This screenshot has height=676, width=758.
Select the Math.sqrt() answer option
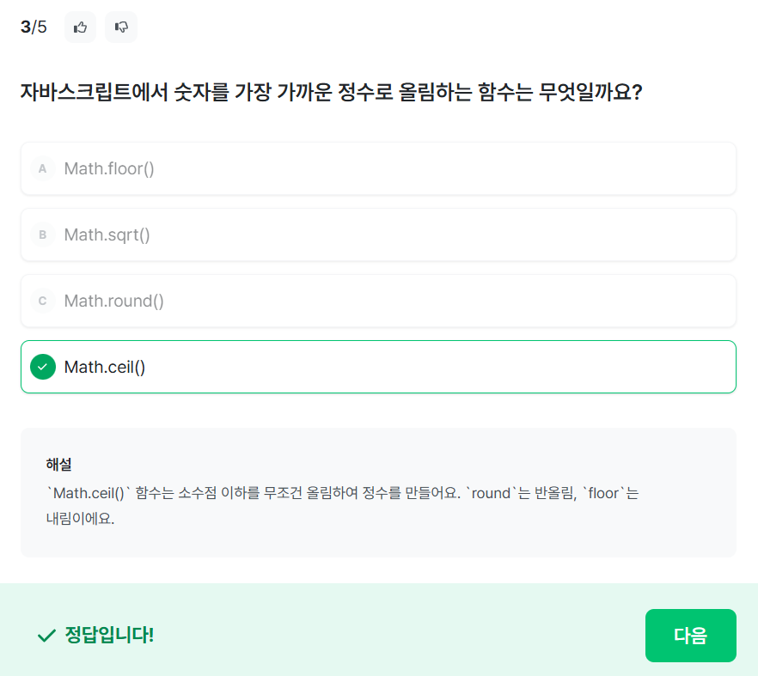378,234
